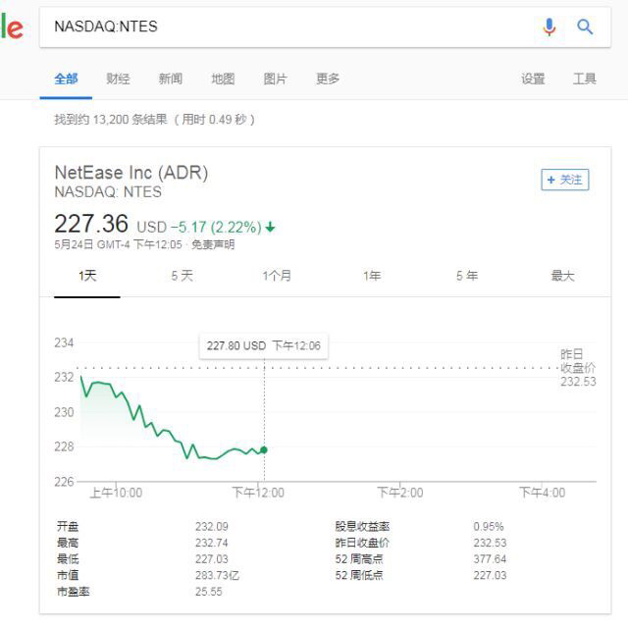Screen dimensions: 628x628
Task: Click the 227.80 USD chart tooltip
Action: [264, 346]
